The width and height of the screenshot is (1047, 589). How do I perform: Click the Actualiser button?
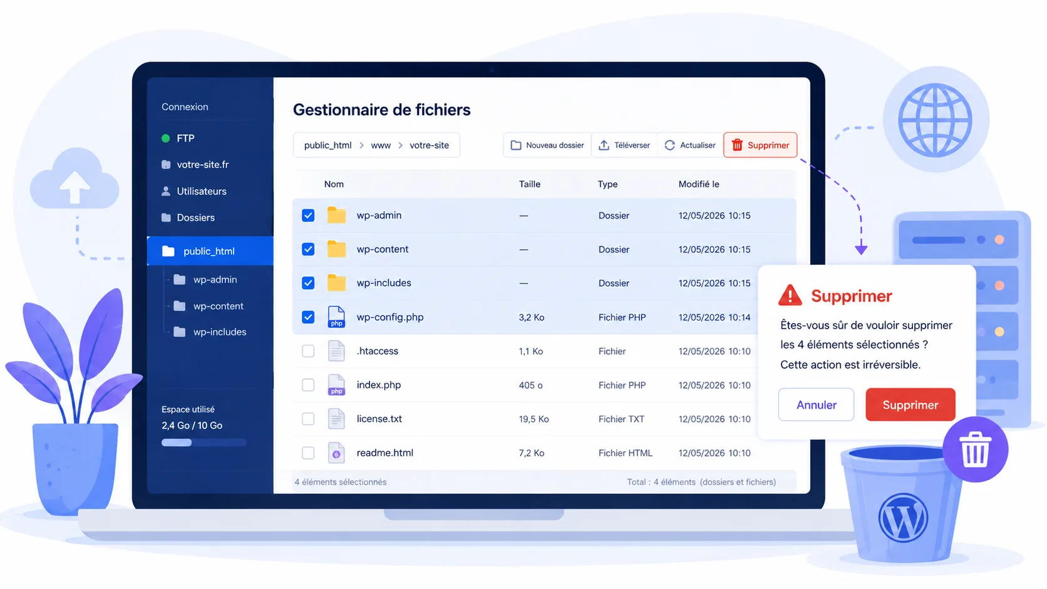(690, 145)
